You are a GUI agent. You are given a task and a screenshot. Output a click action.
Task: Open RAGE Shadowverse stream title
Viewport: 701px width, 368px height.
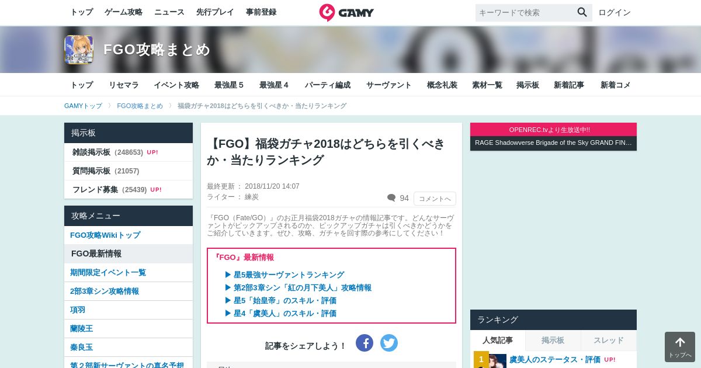pyautogui.click(x=553, y=143)
